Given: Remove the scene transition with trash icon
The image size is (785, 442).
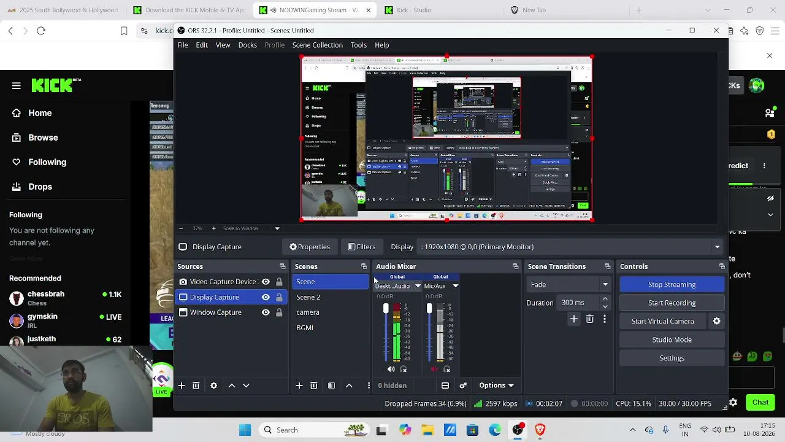Looking at the screenshot, I should (x=590, y=319).
